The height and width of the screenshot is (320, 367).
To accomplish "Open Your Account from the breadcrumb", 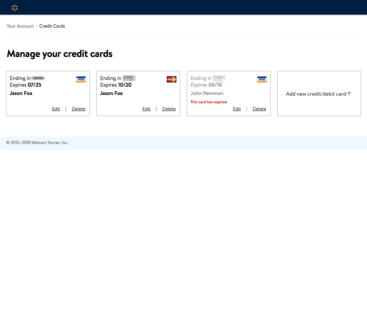I will [20, 26].
